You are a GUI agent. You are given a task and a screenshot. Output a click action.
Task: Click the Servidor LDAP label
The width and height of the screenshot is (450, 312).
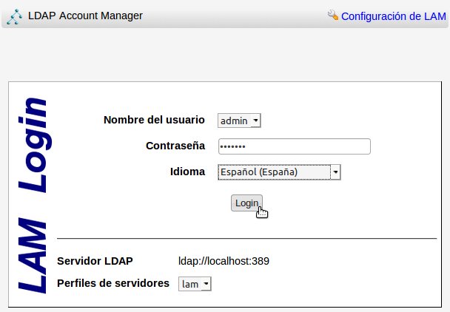[x=95, y=261]
